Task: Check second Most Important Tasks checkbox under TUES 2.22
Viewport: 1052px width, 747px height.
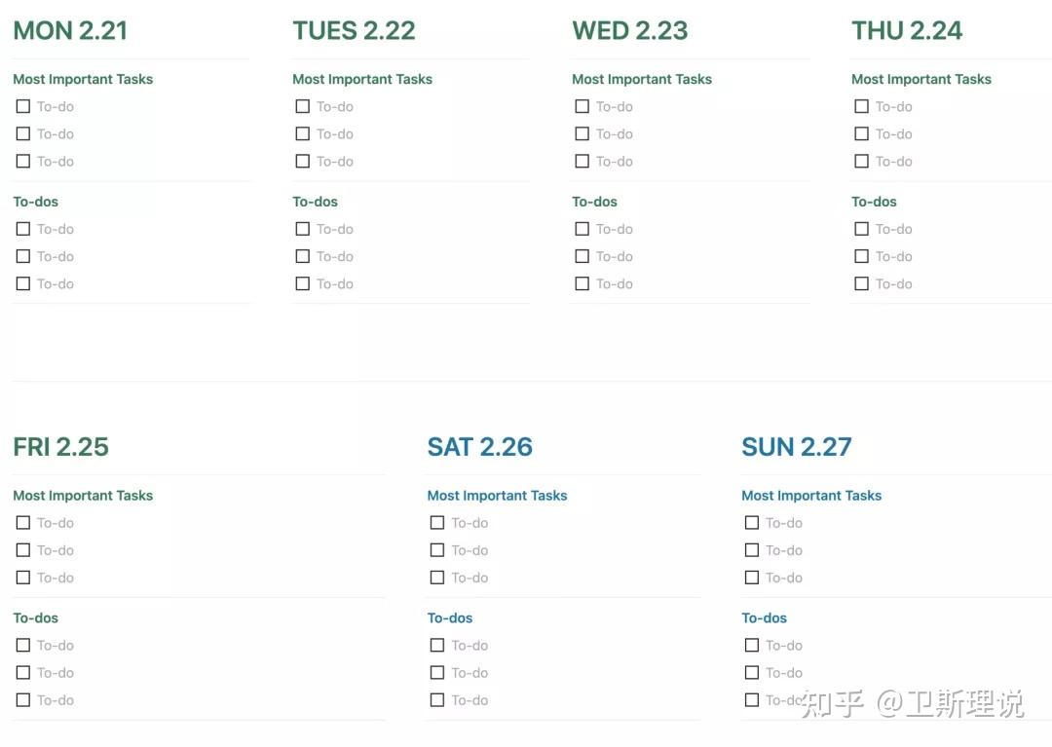Action: click(x=303, y=133)
